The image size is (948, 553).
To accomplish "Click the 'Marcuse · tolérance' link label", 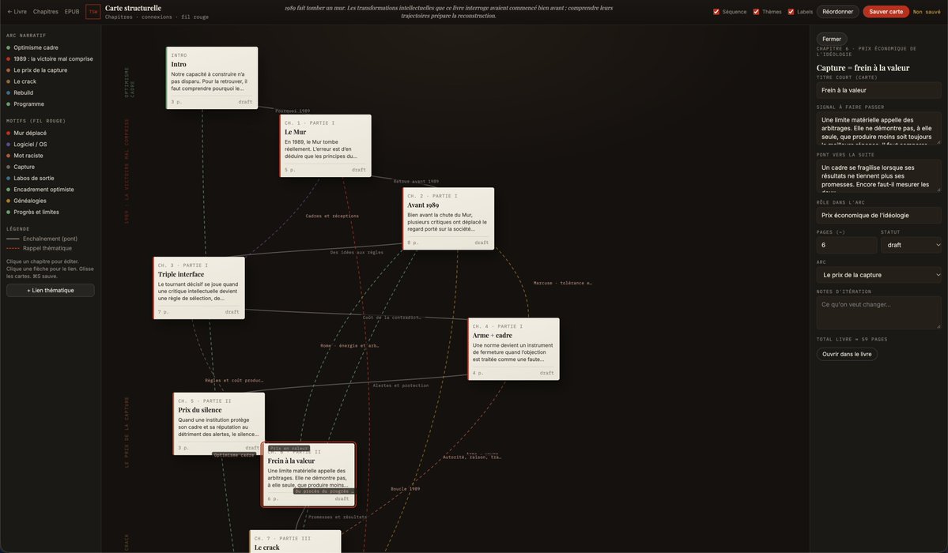I will point(562,283).
